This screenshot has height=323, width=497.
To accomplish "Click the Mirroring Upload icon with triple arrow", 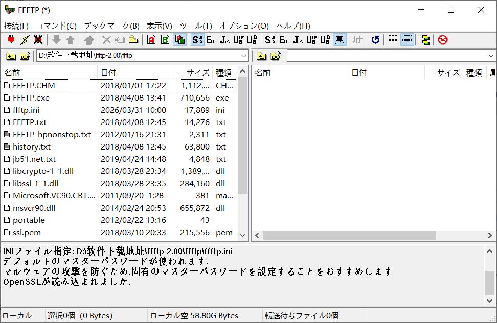I will (x=89, y=40).
